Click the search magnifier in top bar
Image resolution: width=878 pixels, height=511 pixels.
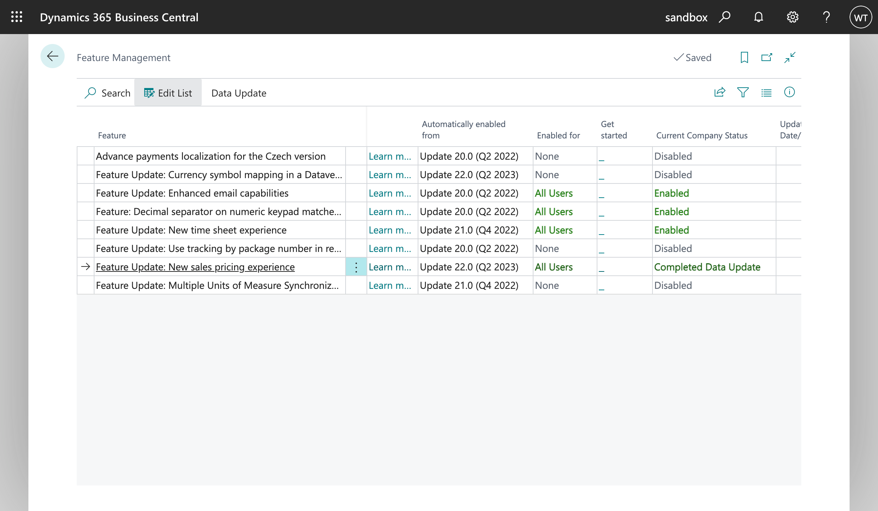pos(725,17)
